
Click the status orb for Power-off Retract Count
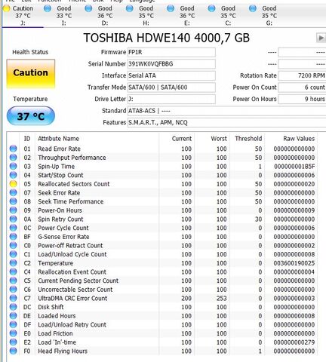13,245
